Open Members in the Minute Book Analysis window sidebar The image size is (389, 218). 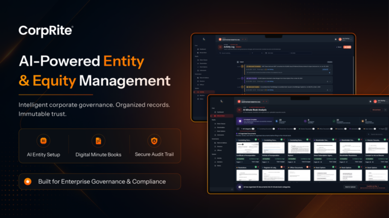pyautogui.click(x=218, y=162)
